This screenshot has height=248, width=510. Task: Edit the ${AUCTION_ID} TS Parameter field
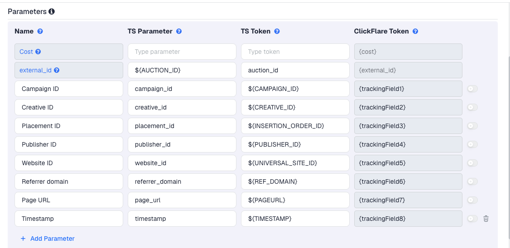(182, 70)
